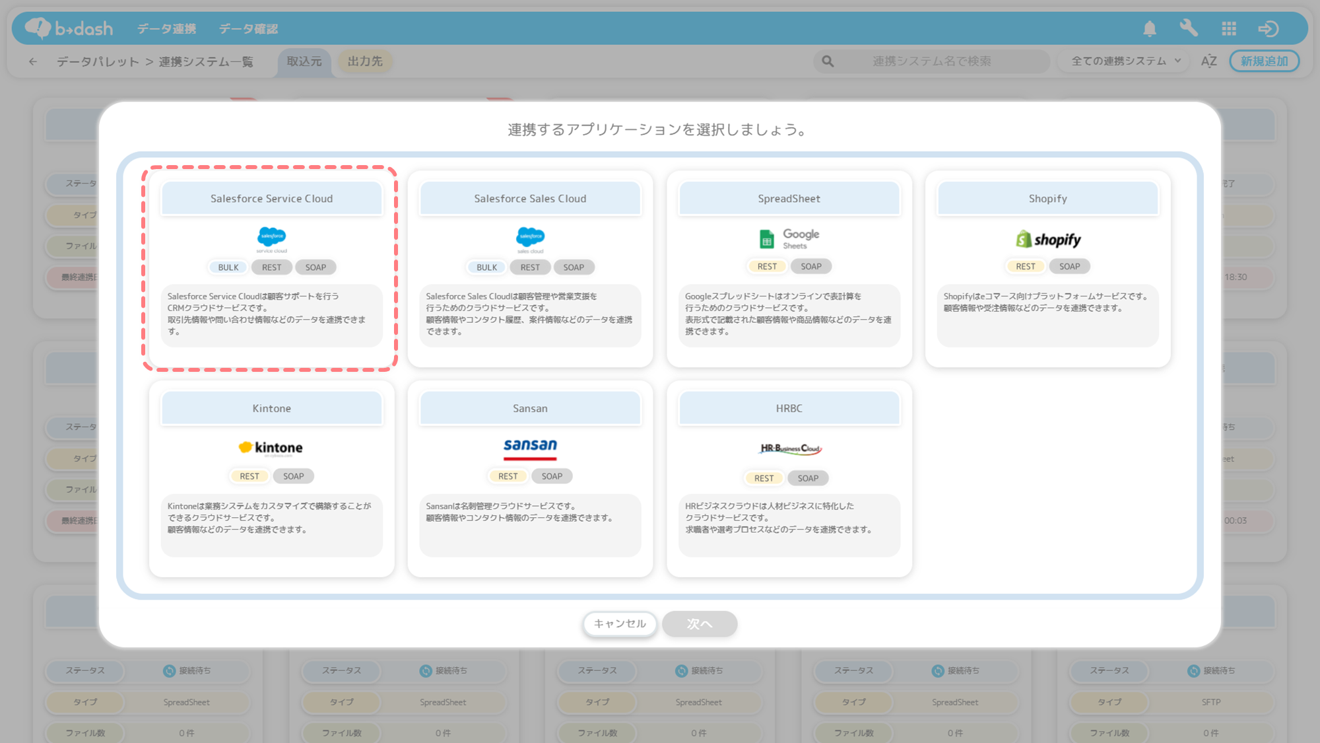
Task: Go back with the left arrow
Action: (x=33, y=61)
